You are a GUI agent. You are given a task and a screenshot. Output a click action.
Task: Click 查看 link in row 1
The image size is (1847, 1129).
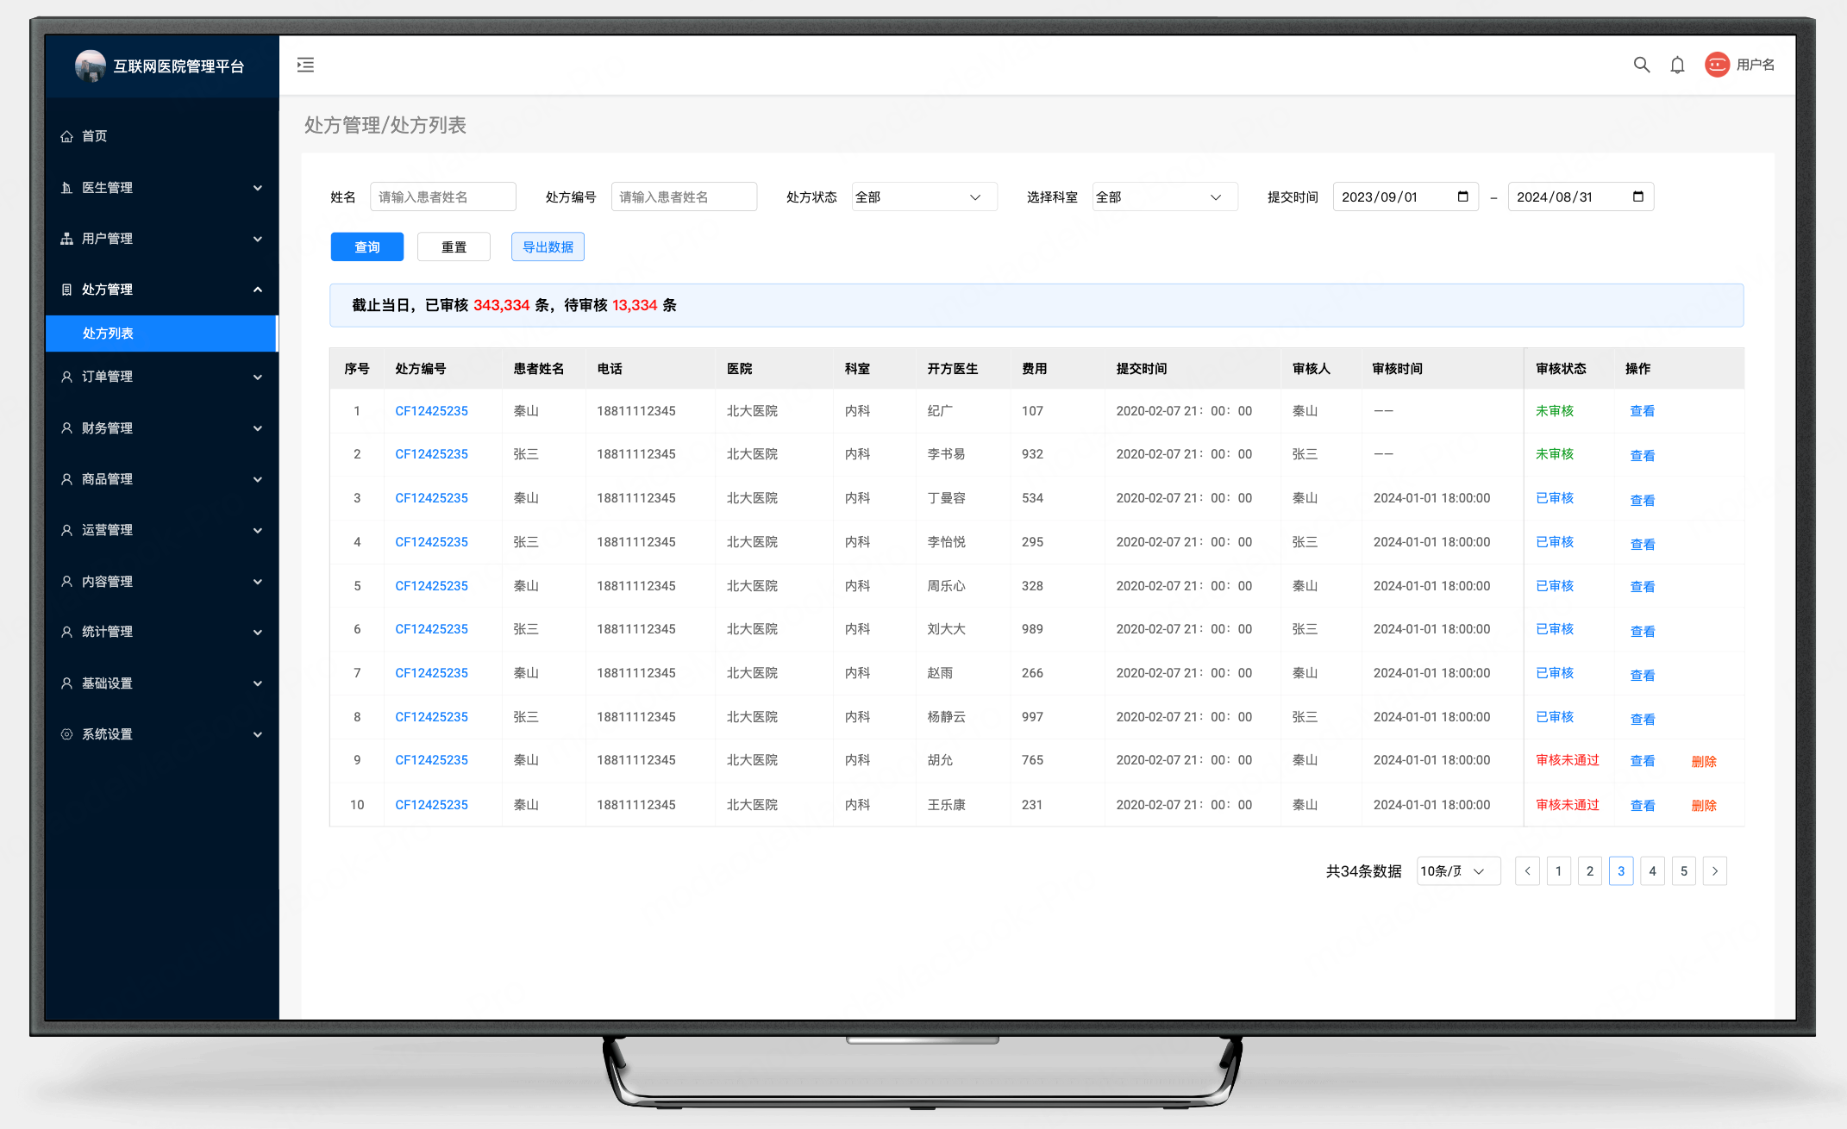(1642, 411)
